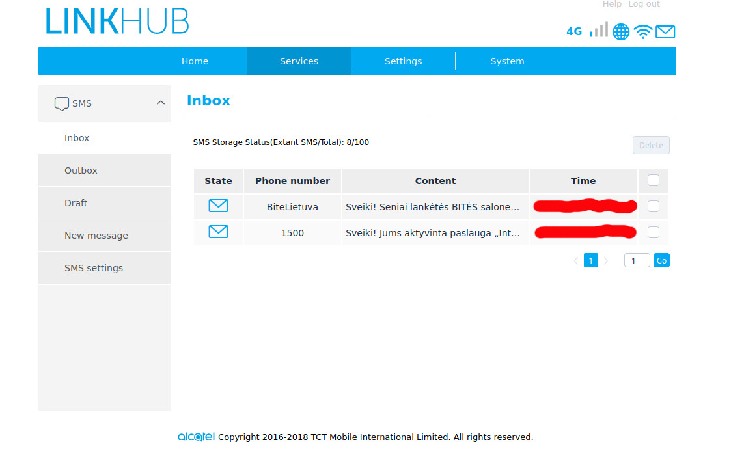
Task: Click the Log out link
Action: pyautogui.click(x=644, y=5)
